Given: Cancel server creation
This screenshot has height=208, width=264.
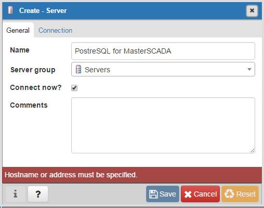Looking at the screenshot, I should [200, 194].
